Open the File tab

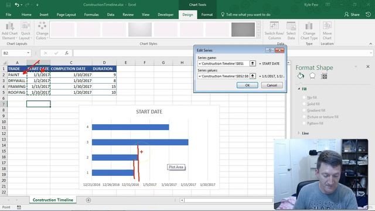[8, 15]
